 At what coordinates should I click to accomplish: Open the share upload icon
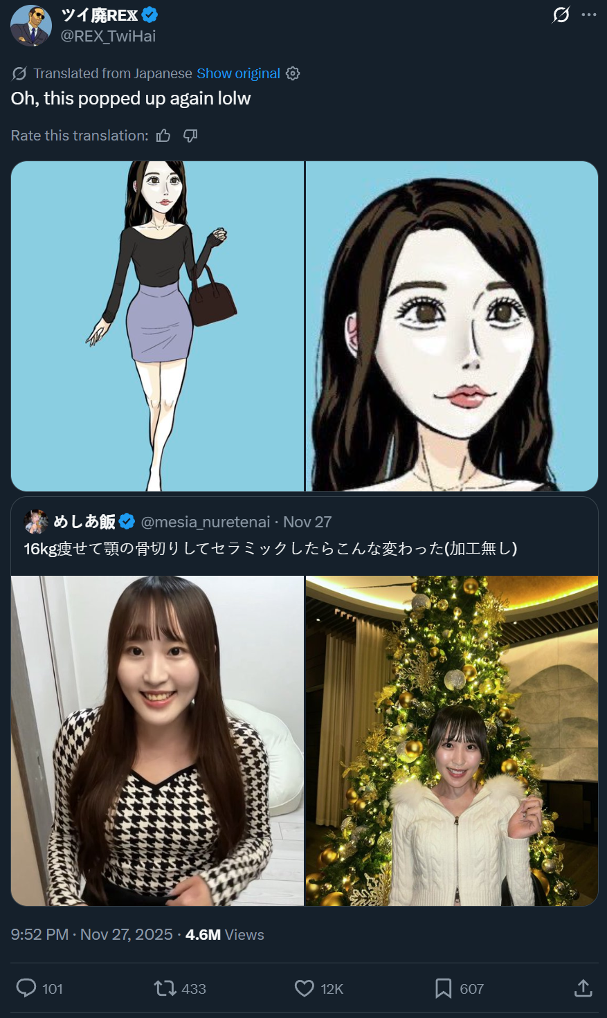(x=583, y=988)
